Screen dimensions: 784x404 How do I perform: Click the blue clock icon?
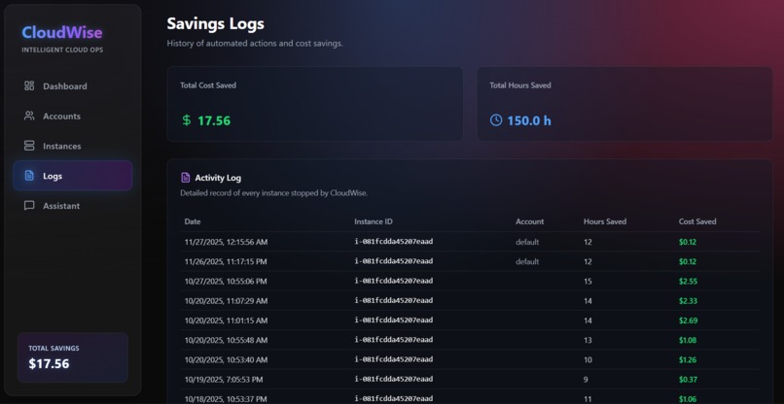pyautogui.click(x=495, y=120)
